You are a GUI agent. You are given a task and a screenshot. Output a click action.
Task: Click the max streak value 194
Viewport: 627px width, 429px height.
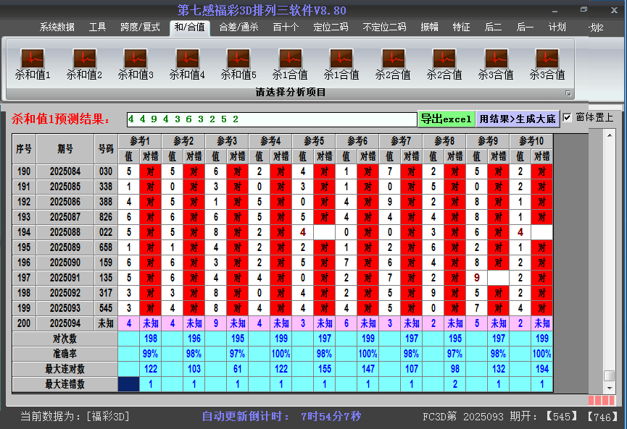pyautogui.click(x=541, y=369)
